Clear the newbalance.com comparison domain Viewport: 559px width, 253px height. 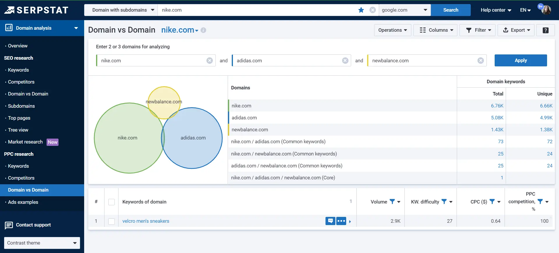(x=480, y=61)
